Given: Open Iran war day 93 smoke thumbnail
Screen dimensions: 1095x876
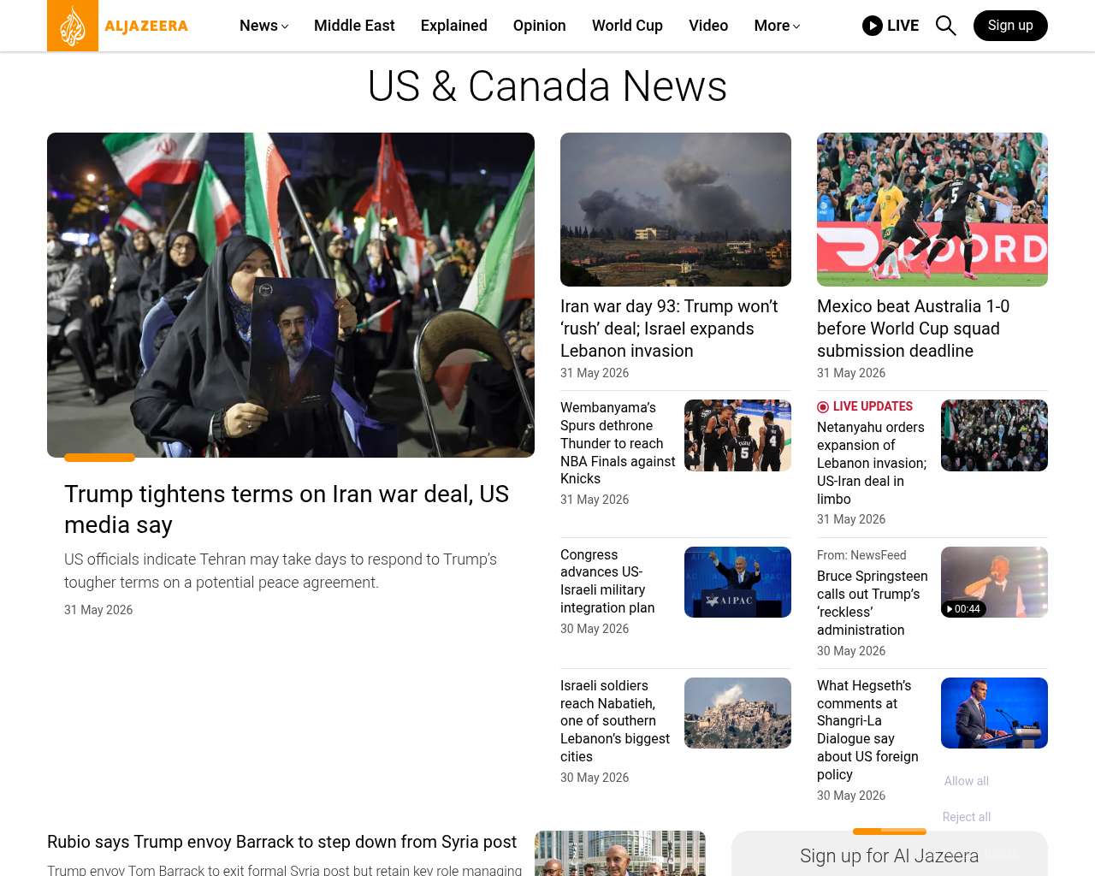Looking at the screenshot, I should 676,210.
